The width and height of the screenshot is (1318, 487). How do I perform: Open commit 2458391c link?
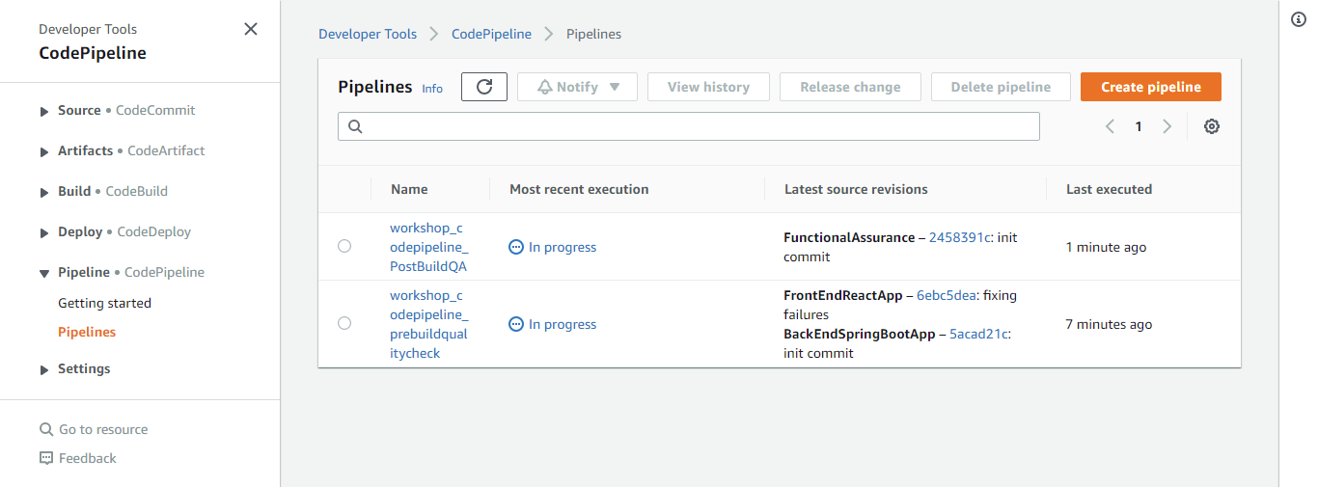pos(960,237)
